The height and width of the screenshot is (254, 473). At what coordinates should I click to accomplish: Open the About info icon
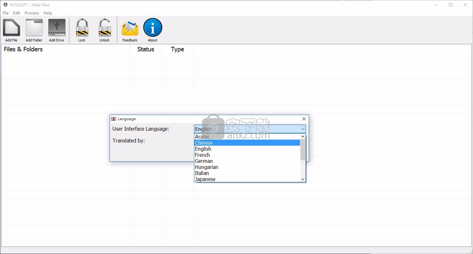152,27
